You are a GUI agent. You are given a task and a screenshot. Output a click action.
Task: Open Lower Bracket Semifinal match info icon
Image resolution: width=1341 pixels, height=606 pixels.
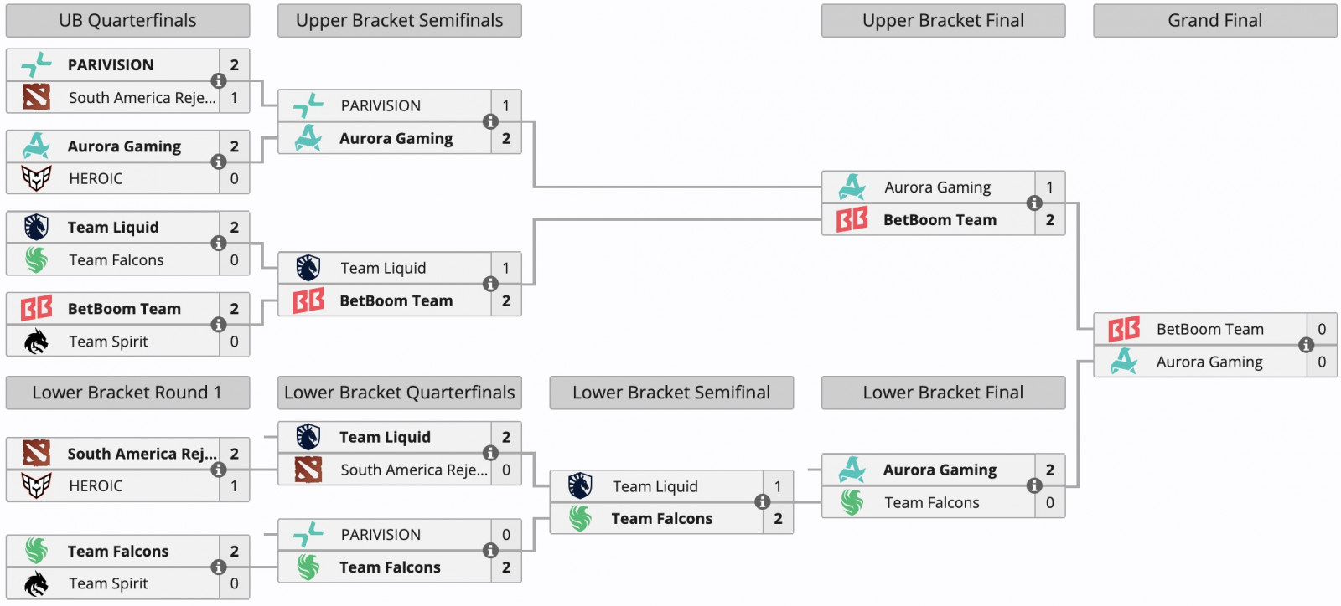tap(762, 502)
